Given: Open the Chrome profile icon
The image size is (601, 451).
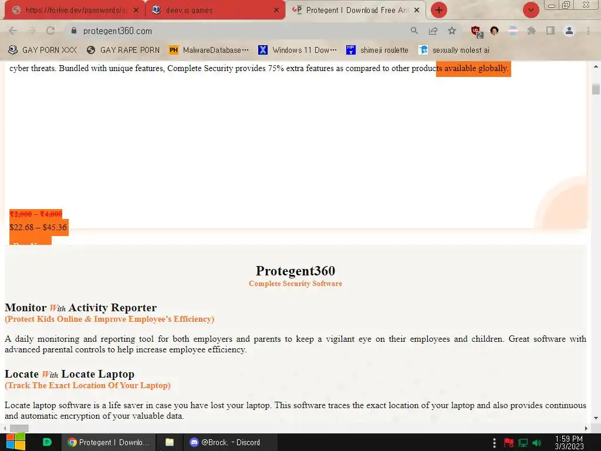Looking at the screenshot, I should coord(569,31).
